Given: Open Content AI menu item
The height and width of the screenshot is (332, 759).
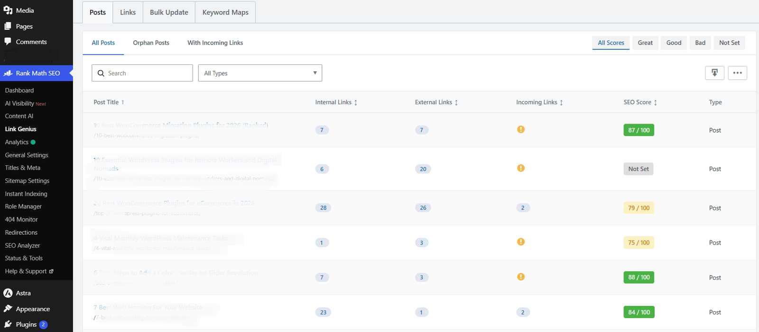Looking at the screenshot, I should [19, 116].
